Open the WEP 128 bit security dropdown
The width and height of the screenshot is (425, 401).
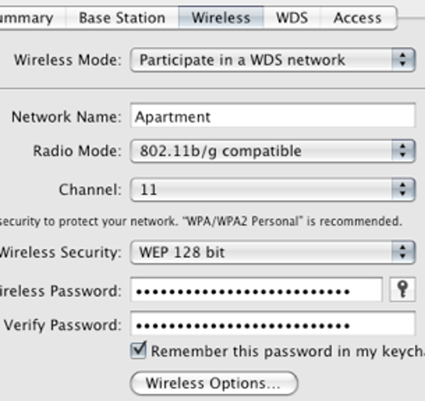tap(273, 252)
